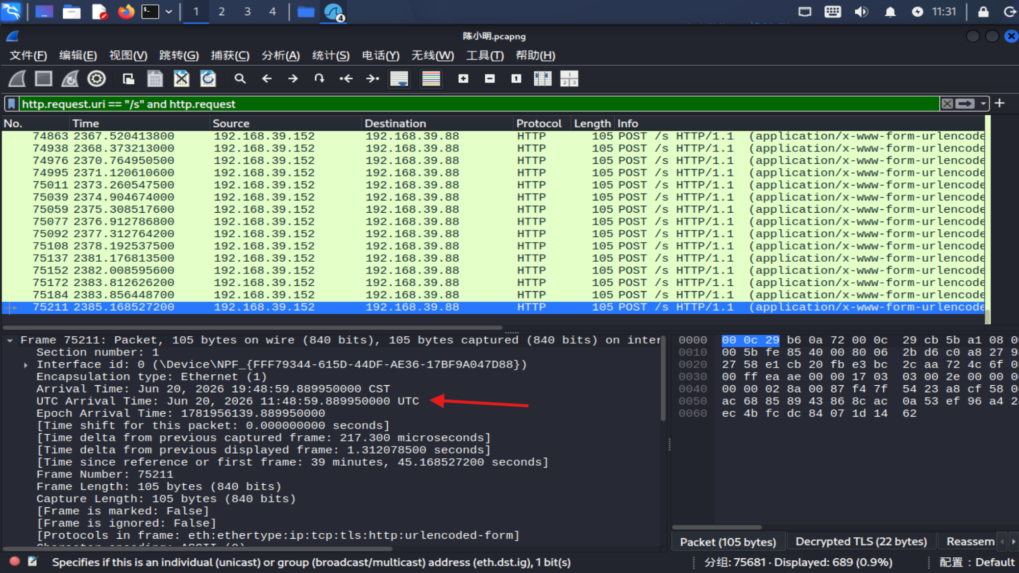Close the capture file icon
Screen dimensions: 1019x573
pyautogui.click(x=181, y=78)
